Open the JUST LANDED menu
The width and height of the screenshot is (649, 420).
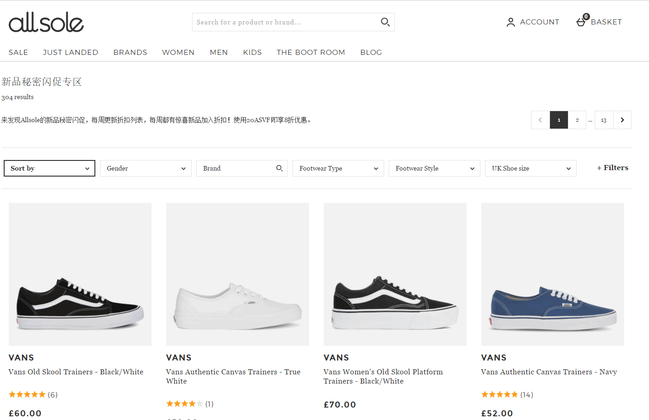pos(70,53)
